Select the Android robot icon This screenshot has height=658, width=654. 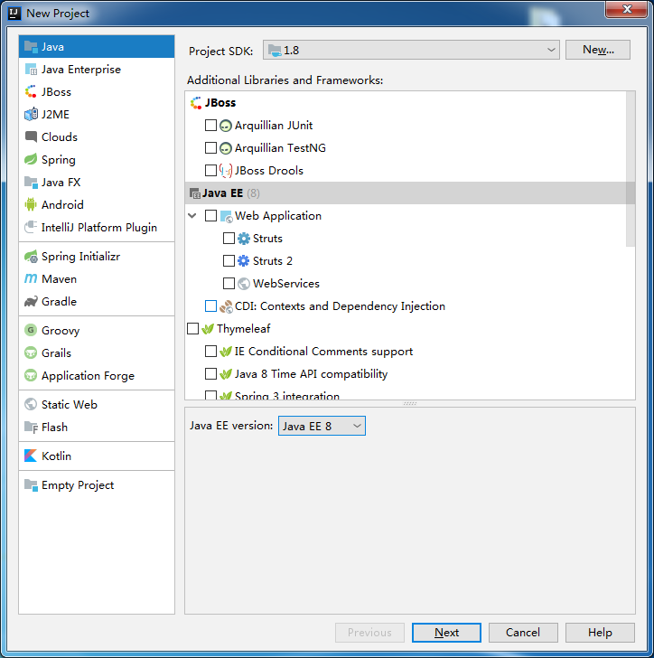[x=31, y=204]
